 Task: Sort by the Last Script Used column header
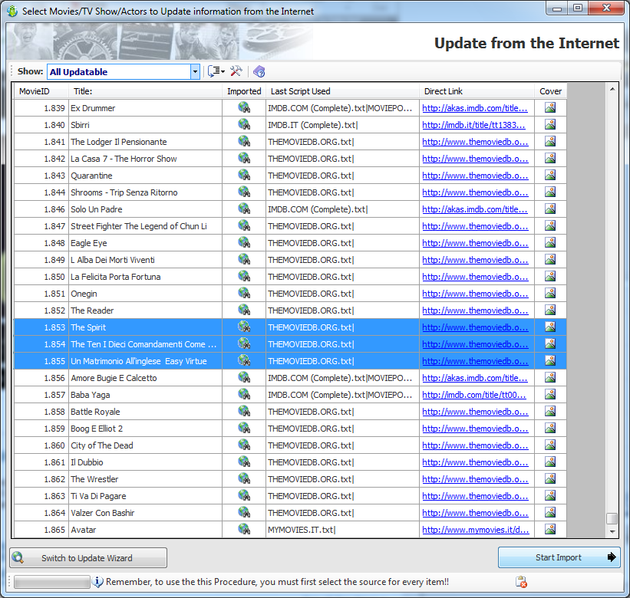click(x=342, y=91)
